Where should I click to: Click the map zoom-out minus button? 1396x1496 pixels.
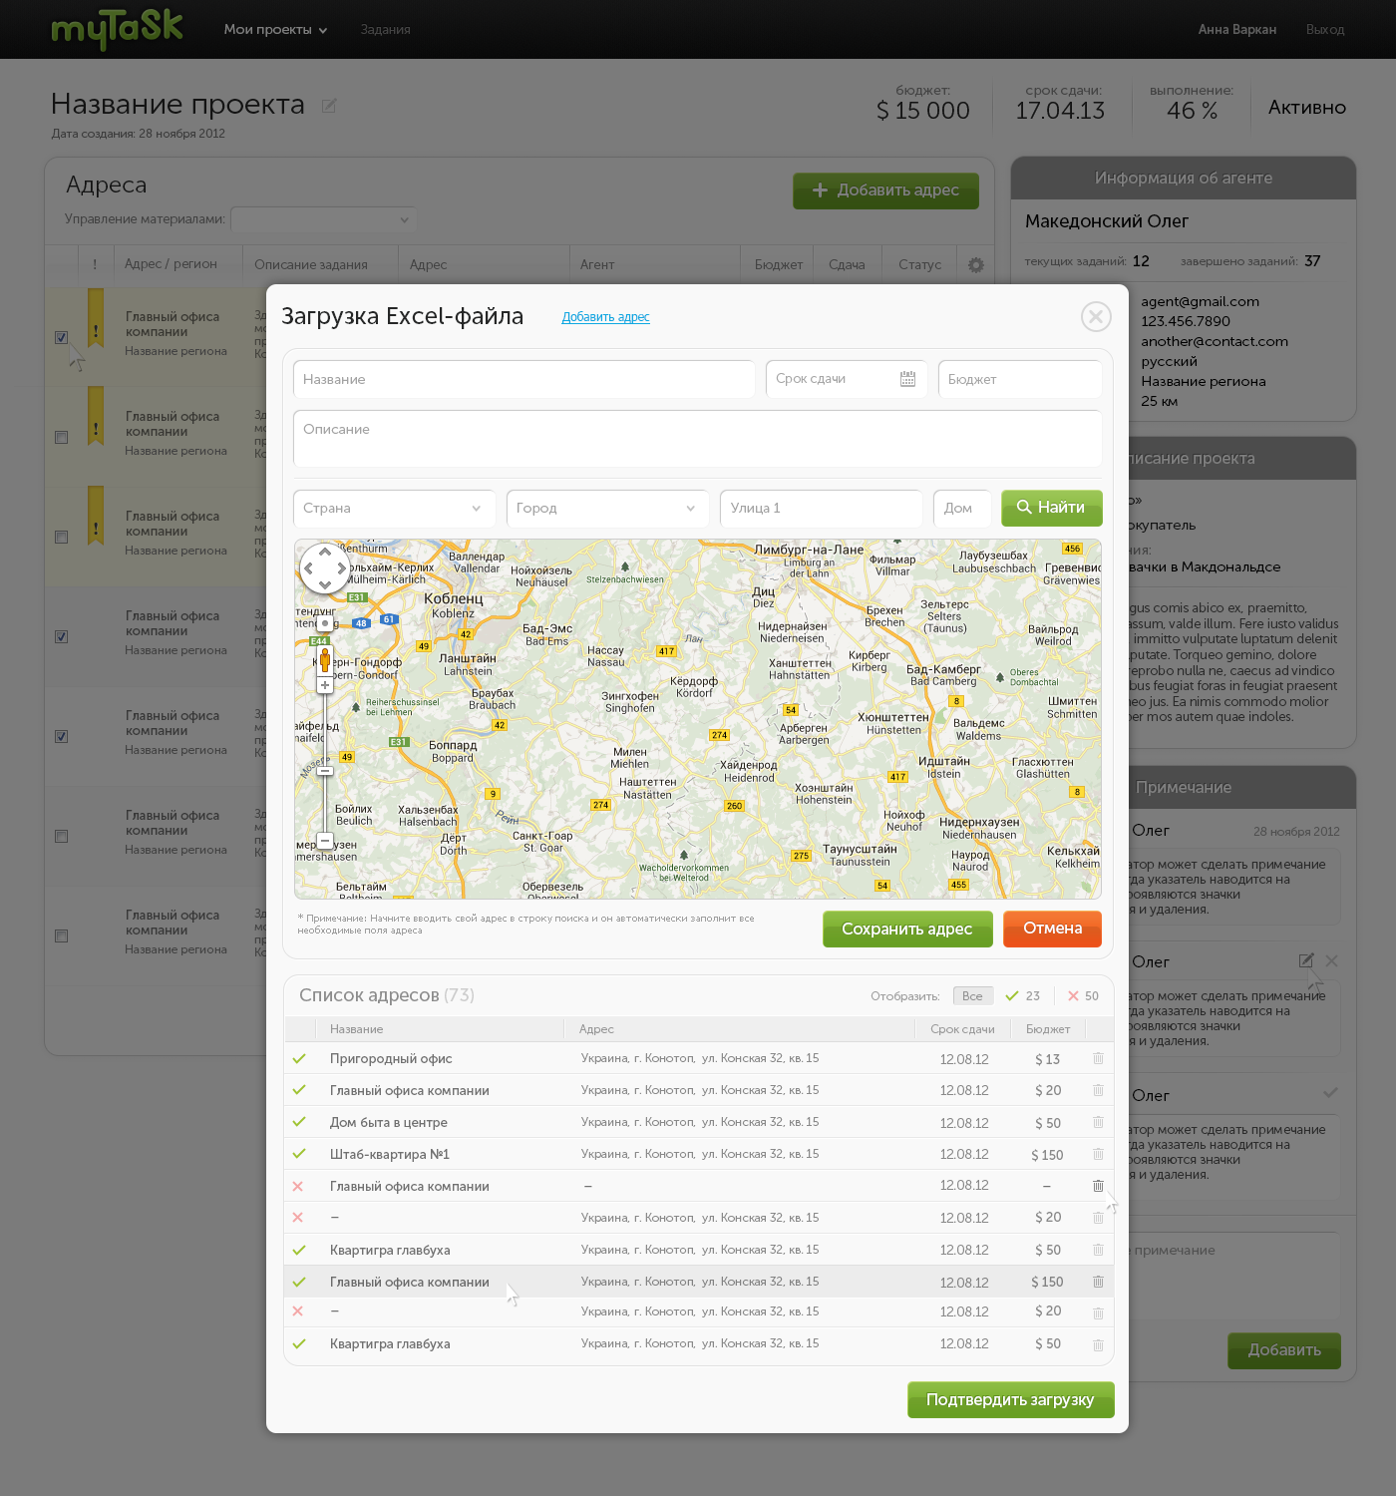[x=325, y=841]
